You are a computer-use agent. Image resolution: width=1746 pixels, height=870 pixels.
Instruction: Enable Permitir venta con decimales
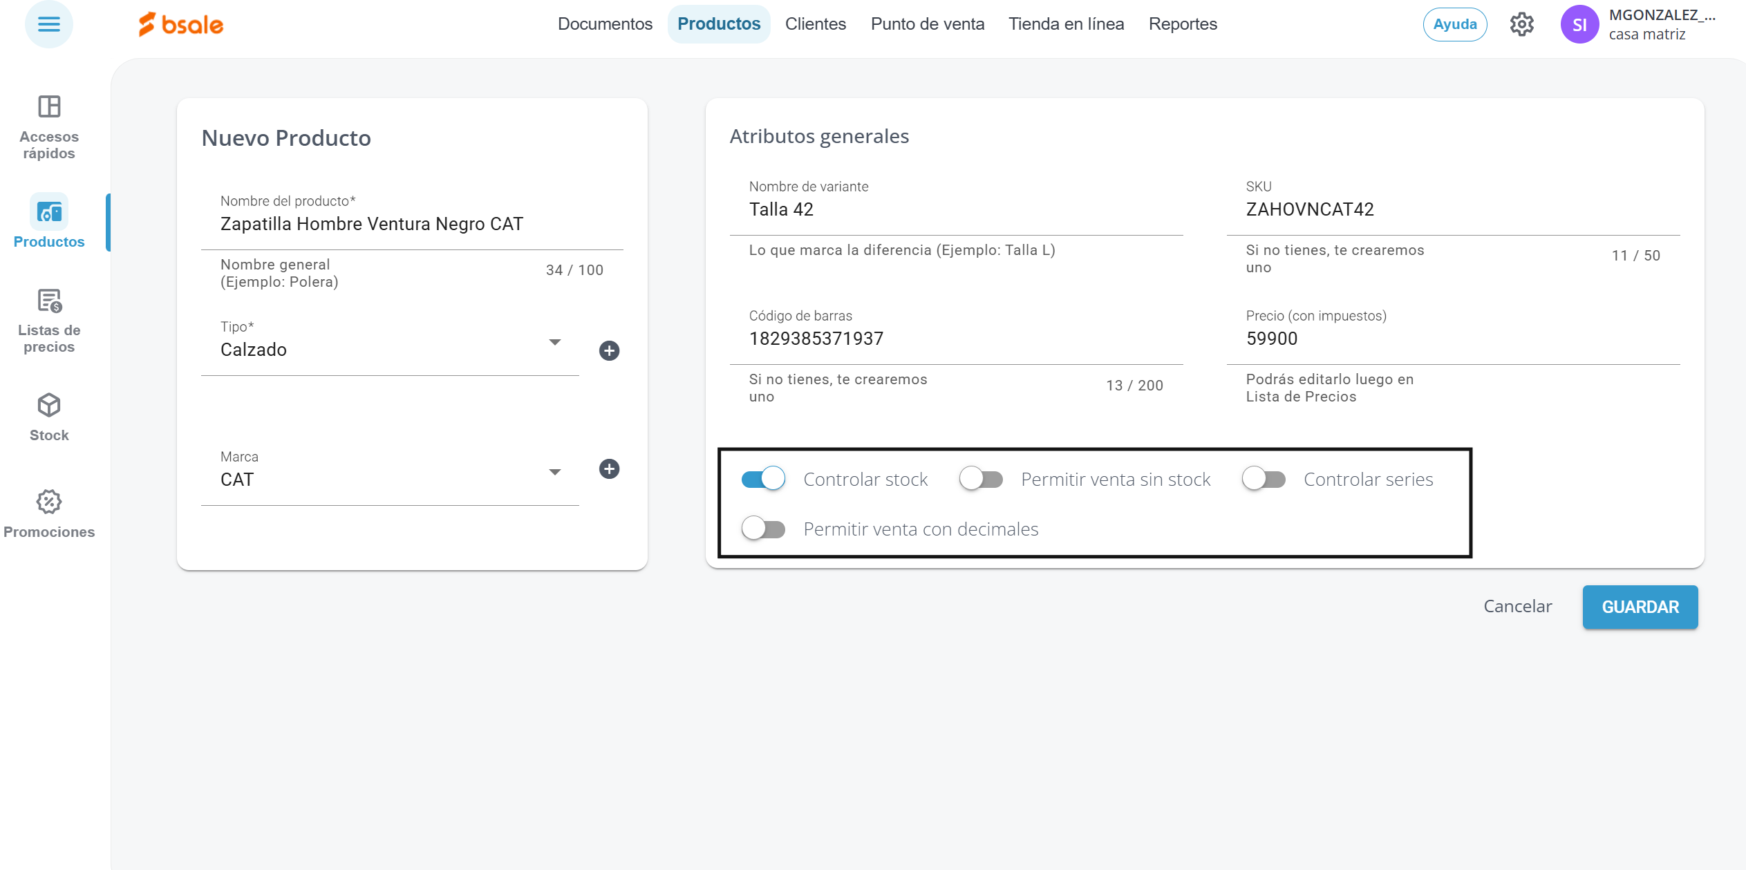click(763, 529)
